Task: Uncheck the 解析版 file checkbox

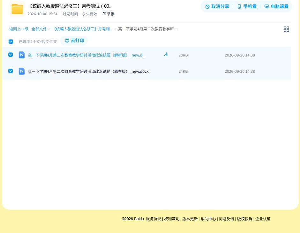Action: pos(11,55)
